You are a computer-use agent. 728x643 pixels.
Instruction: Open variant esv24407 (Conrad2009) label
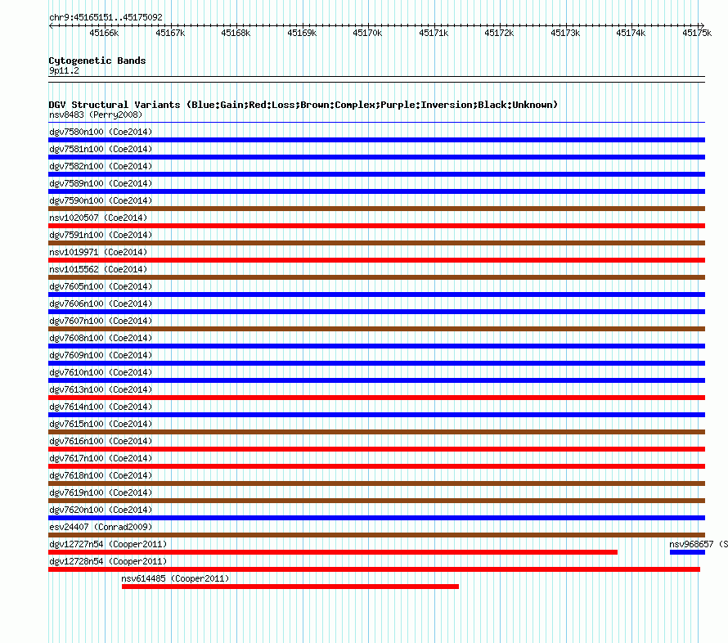(x=101, y=527)
